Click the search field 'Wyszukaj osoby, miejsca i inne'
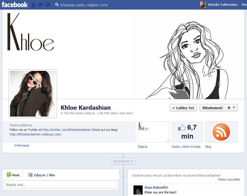This screenshot has width=247, height=196. tap(84, 5)
